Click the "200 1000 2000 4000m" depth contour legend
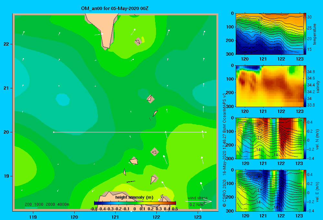The height and width of the screenshot is (220, 323). (x=47, y=204)
